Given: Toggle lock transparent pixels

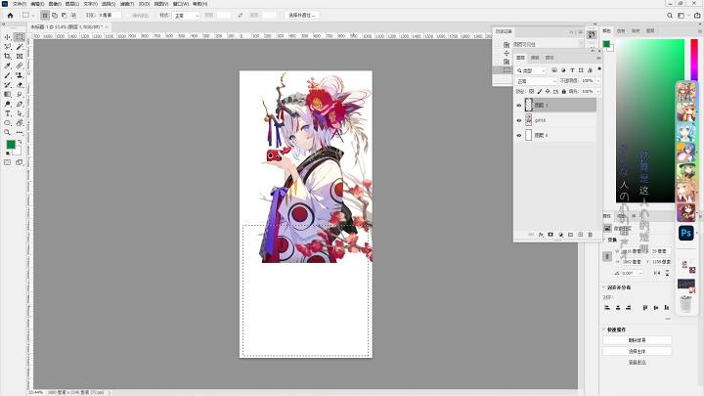Looking at the screenshot, I should coord(532,91).
